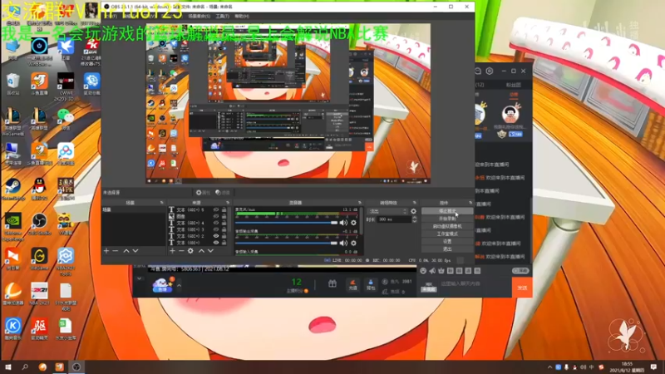Pop out the 来源 dock panel
Image resolution: width=665 pixels, height=374 pixels.
point(228,203)
